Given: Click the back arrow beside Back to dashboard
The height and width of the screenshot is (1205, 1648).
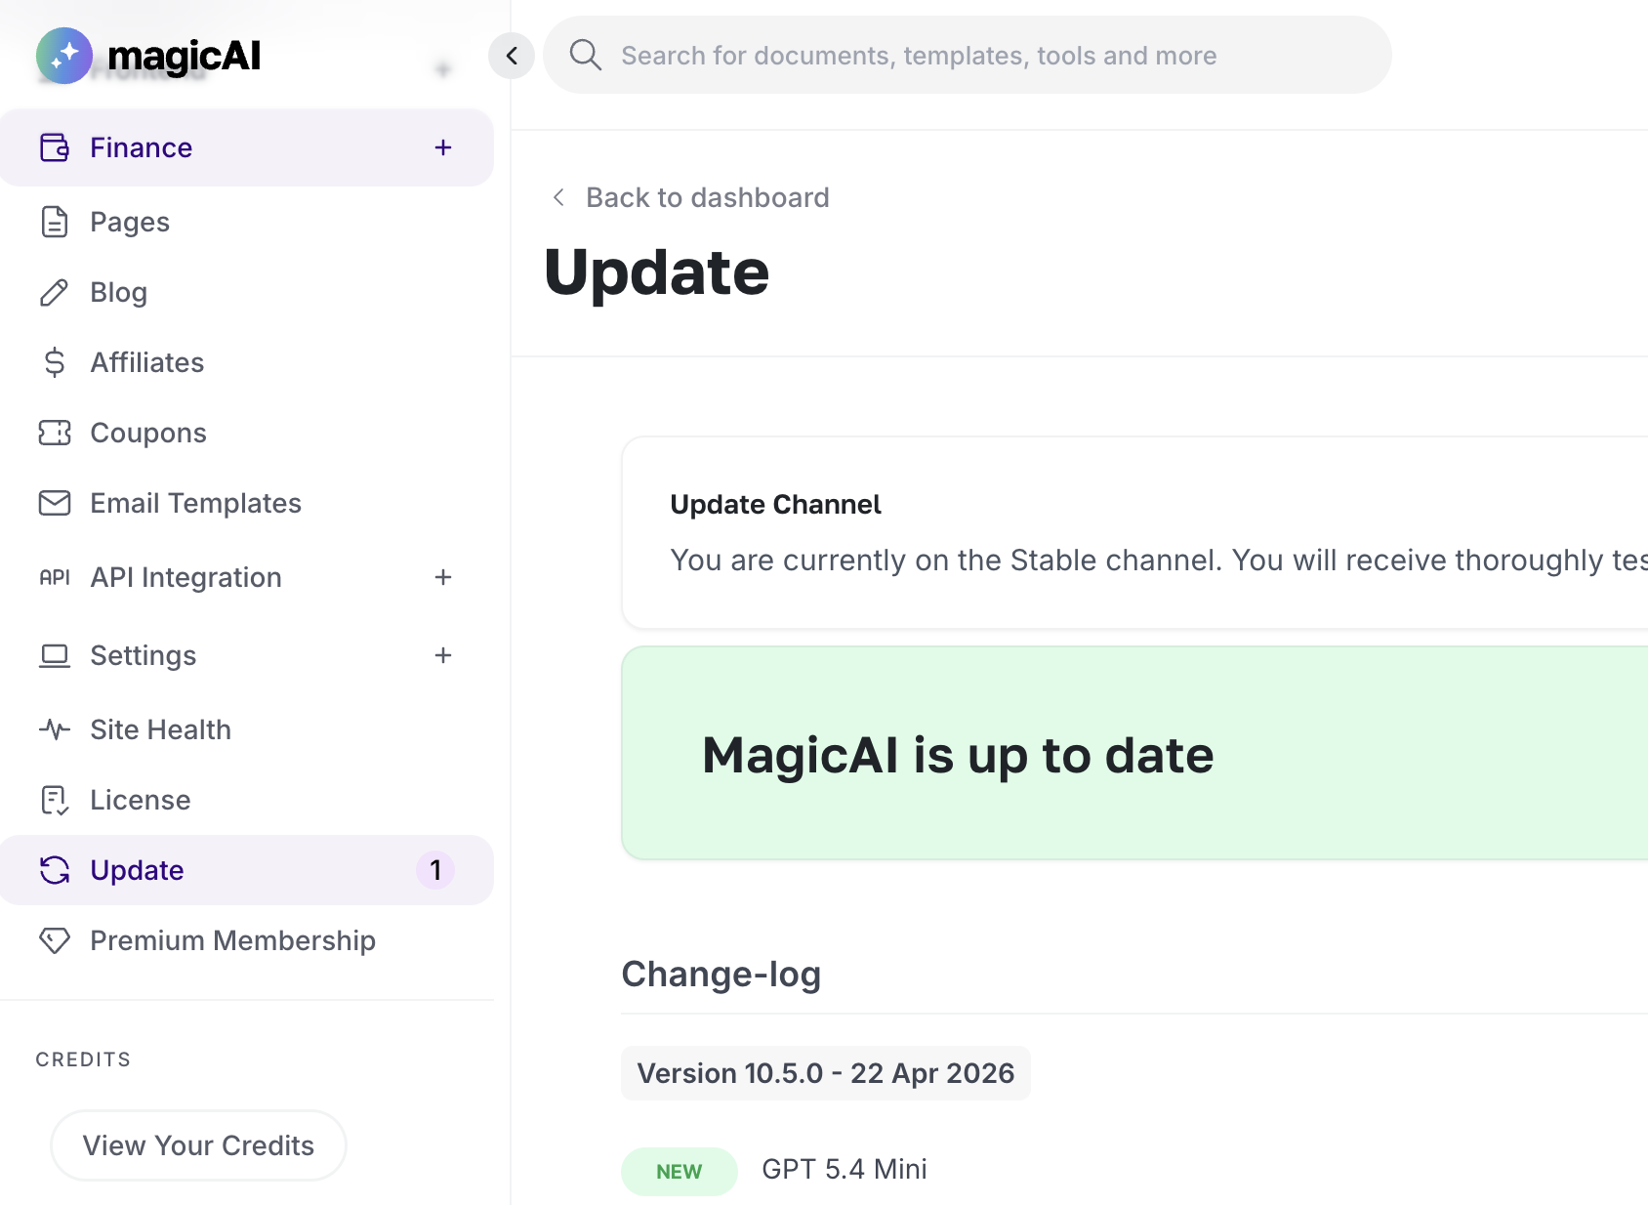Looking at the screenshot, I should coord(558,197).
